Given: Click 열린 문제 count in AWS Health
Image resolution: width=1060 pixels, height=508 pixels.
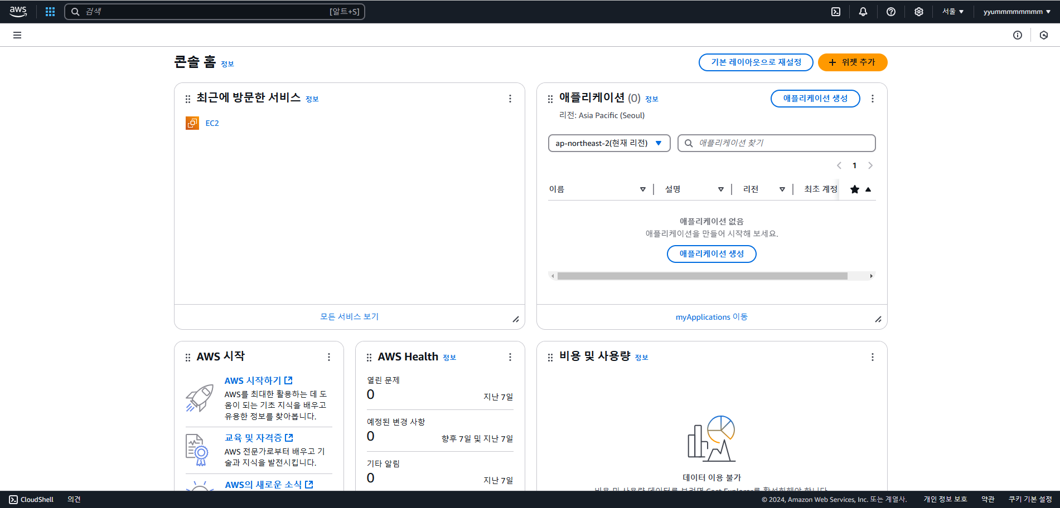Looking at the screenshot, I should pos(371,394).
